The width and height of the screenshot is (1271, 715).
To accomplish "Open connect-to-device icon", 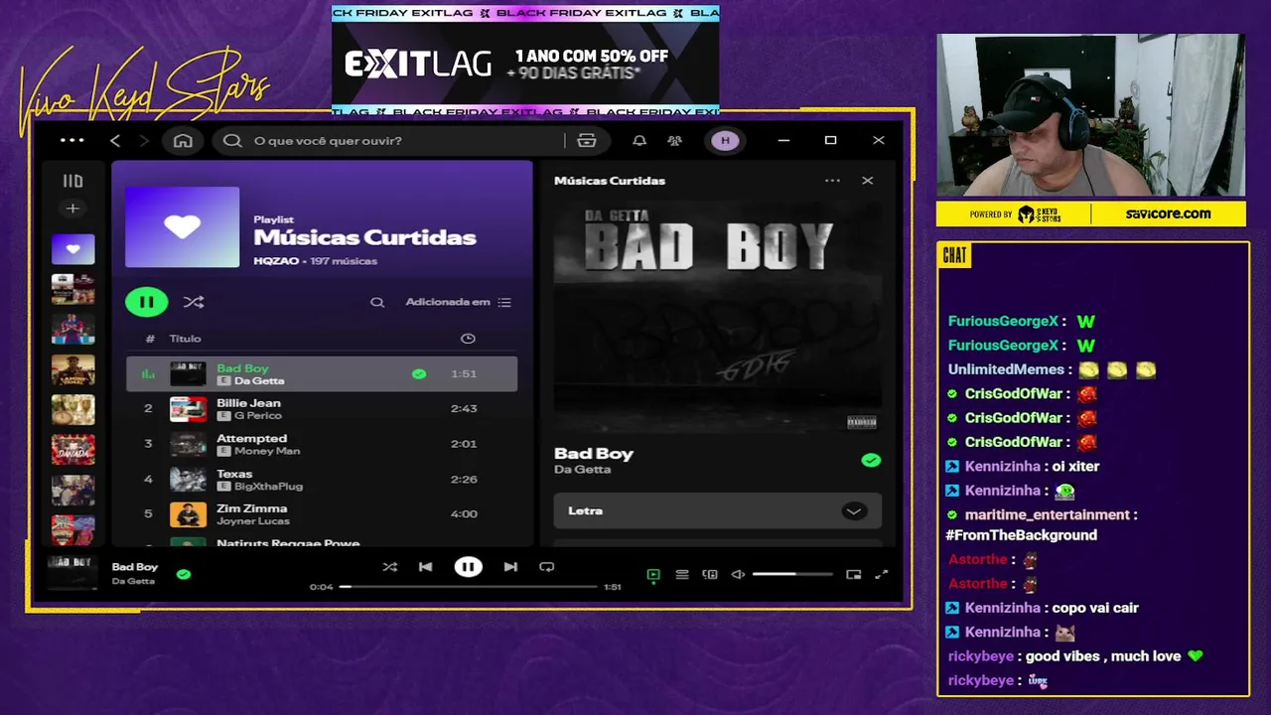I will (x=710, y=574).
